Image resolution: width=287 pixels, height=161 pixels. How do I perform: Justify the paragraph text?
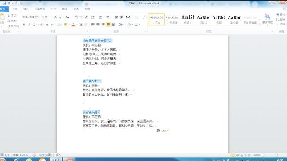point(108,25)
